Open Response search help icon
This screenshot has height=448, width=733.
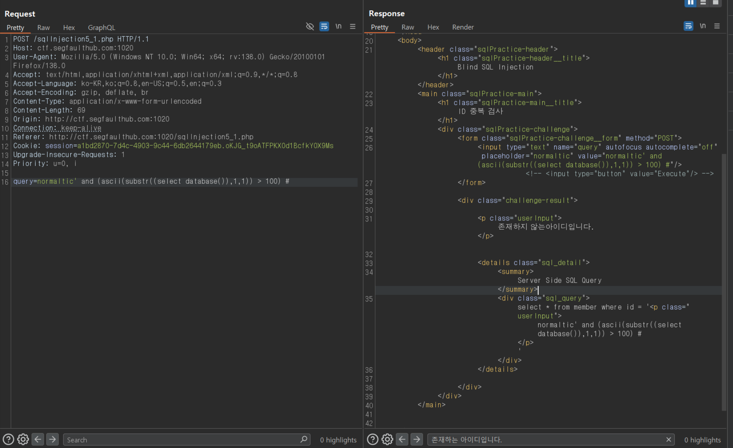point(373,439)
